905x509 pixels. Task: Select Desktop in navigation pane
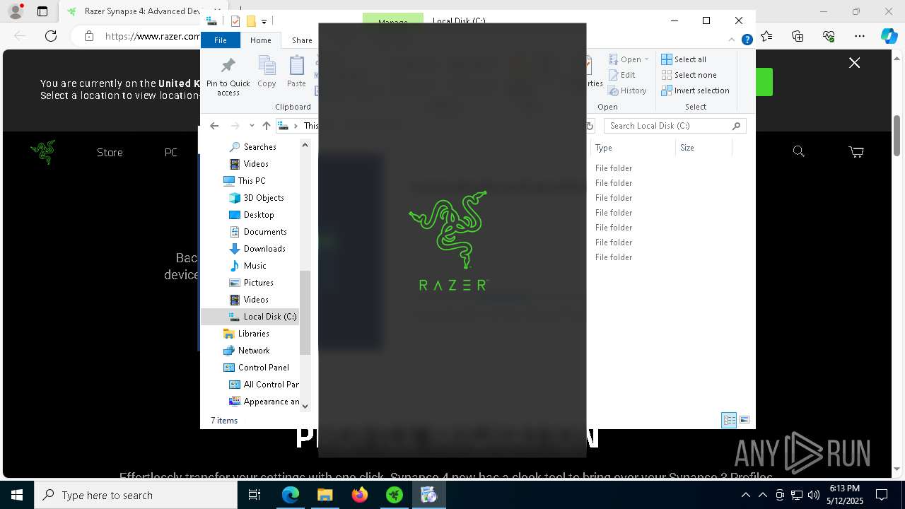point(259,214)
